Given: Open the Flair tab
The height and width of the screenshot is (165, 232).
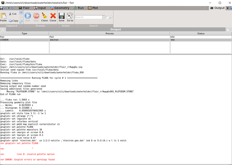Looking at the screenshot, I should pyautogui.click(x=24, y=8).
